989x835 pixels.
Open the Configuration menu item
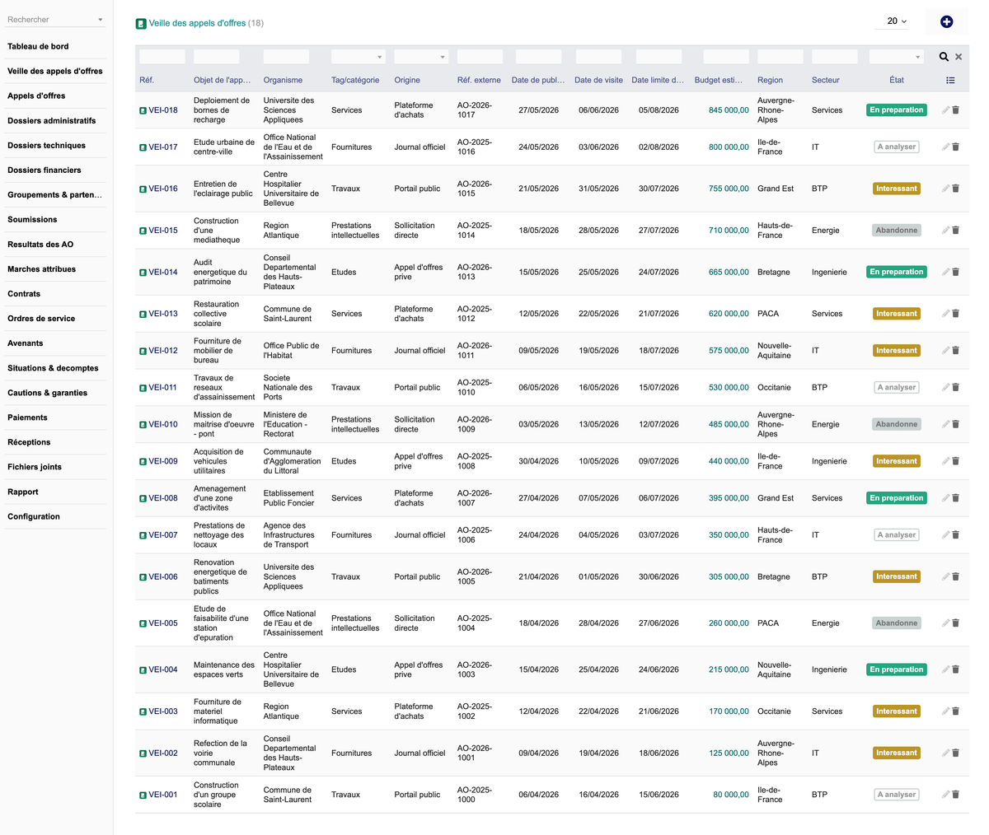tap(34, 516)
